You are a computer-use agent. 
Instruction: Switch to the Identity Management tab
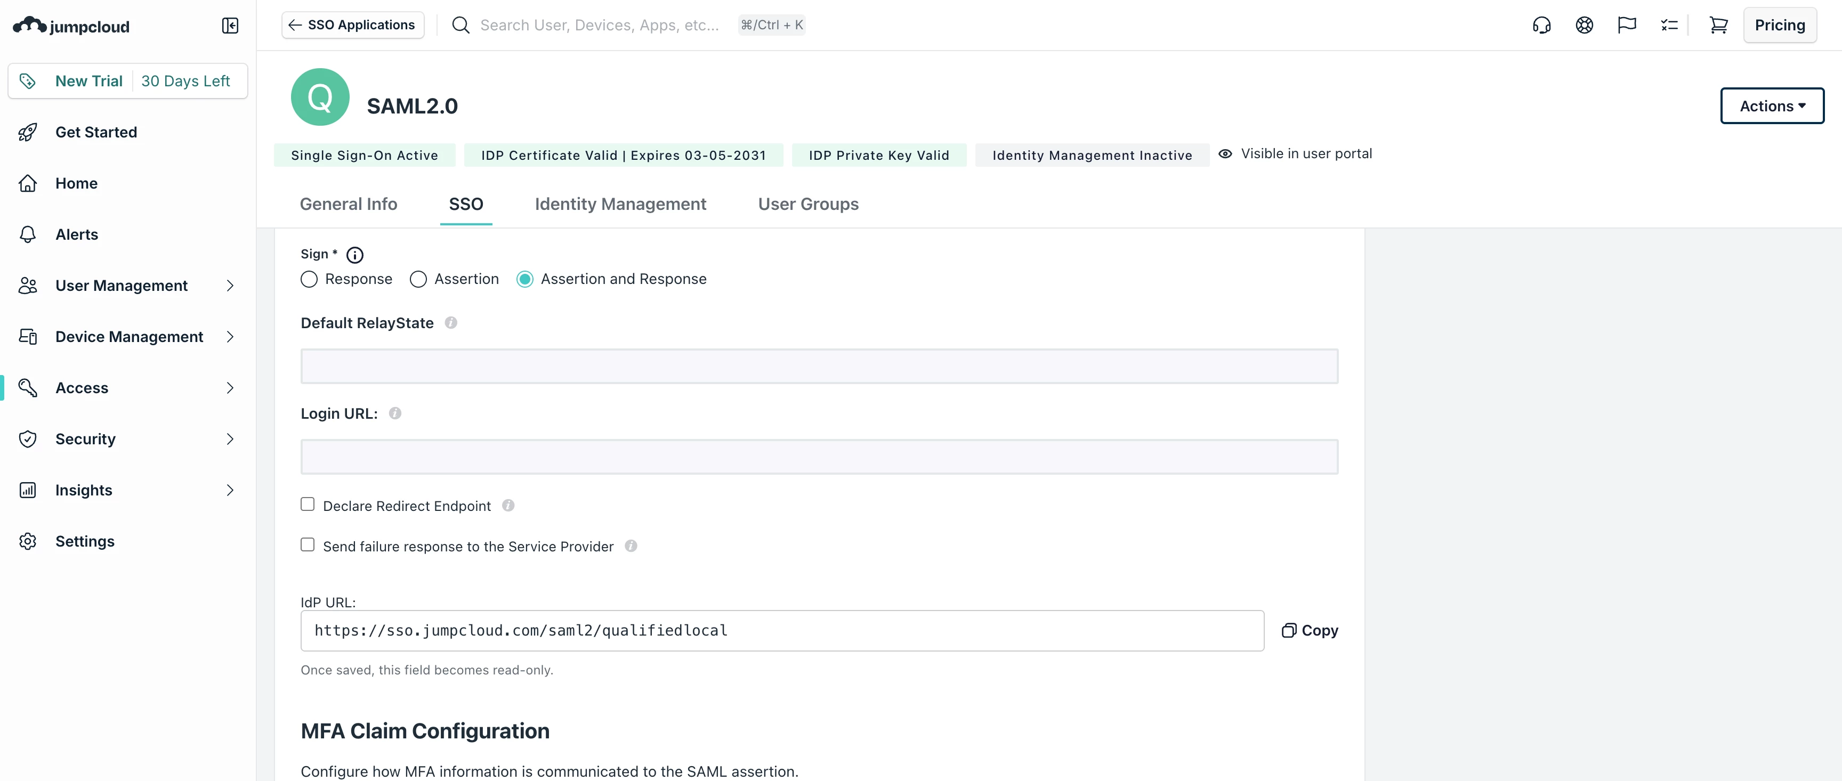point(621,205)
